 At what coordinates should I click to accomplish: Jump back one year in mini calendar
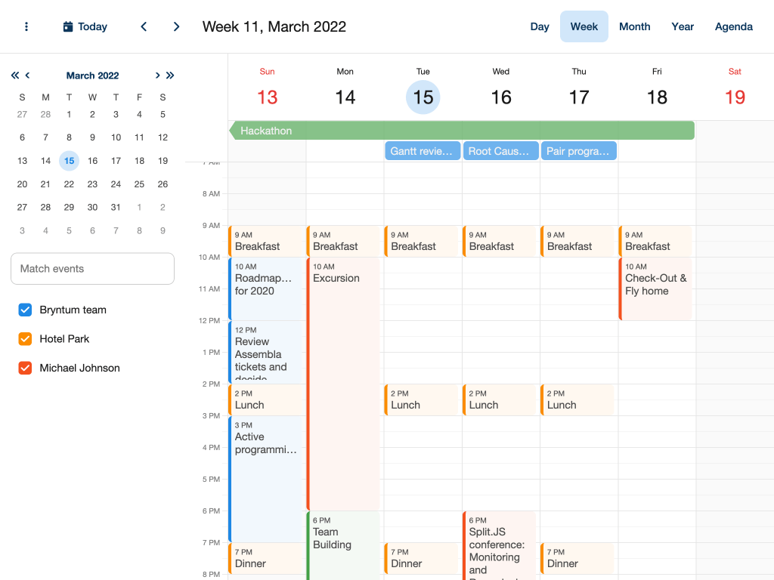tap(15, 76)
